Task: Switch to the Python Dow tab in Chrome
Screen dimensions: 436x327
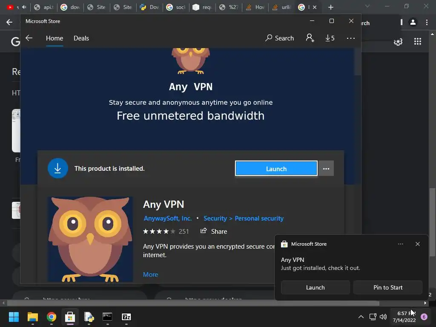Action: (x=150, y=7)
